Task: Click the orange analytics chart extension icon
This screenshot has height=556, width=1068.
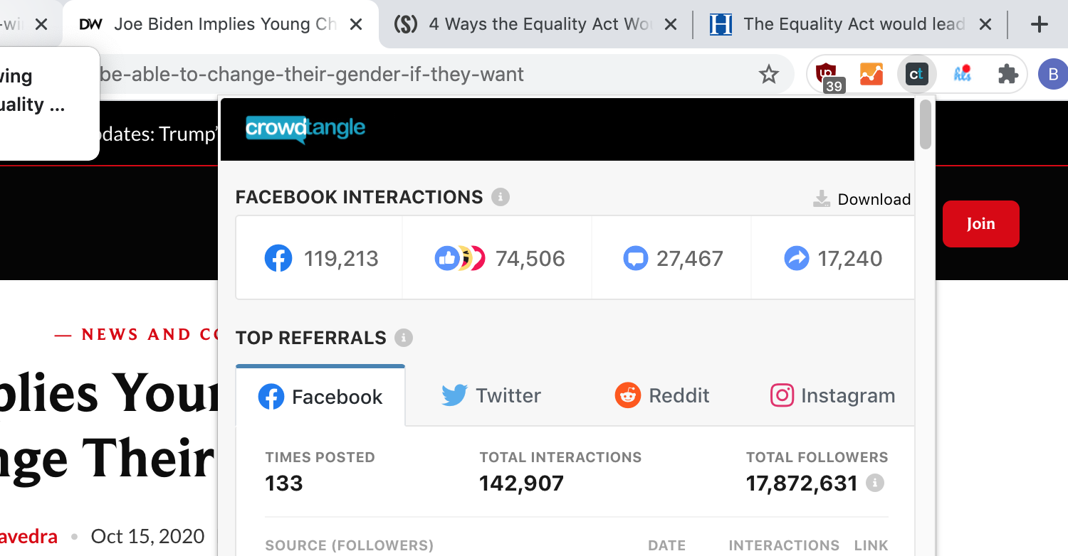Action: [x=871, y=74]
